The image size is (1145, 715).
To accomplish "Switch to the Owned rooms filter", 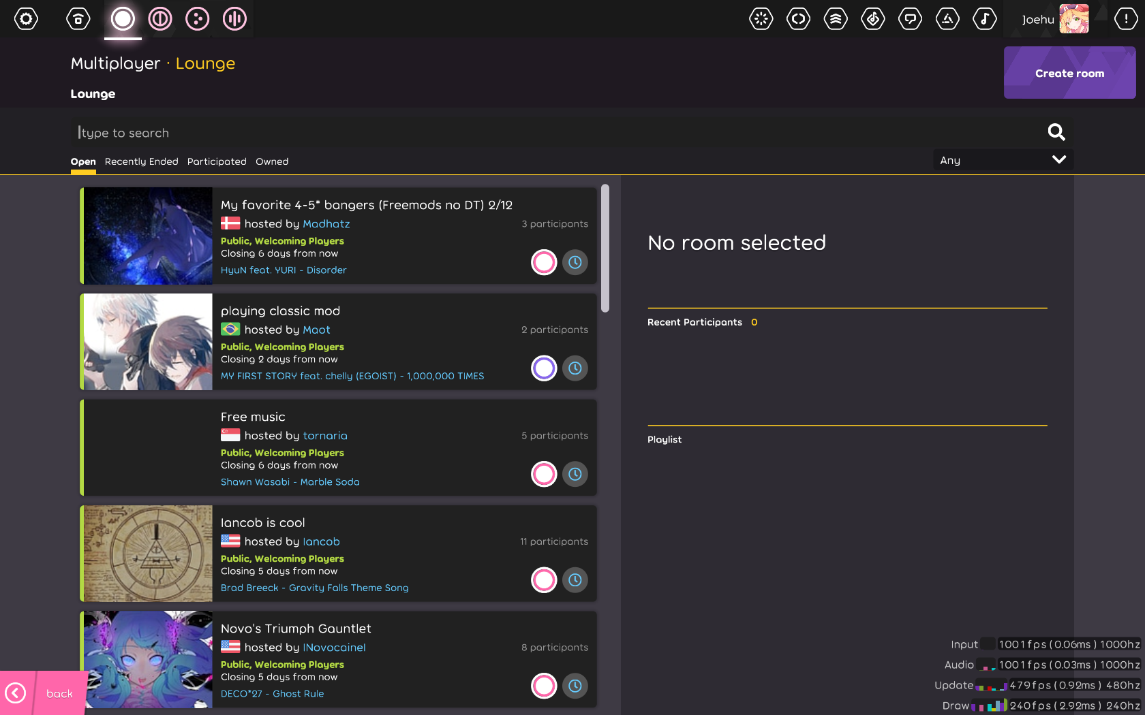I will tap(272, 161).
